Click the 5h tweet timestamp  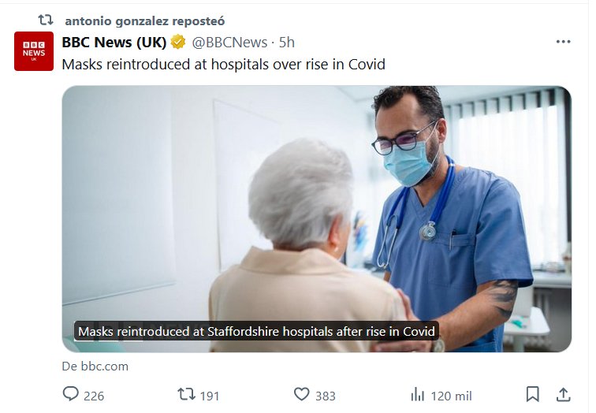286,43
